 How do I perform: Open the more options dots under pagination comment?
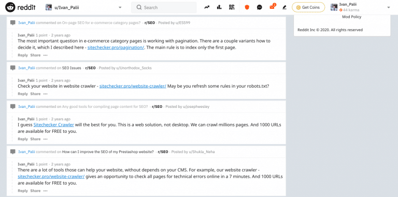[x=45, y=55]
